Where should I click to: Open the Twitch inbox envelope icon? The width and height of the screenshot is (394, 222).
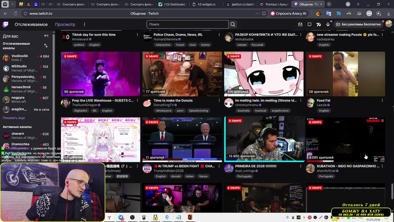tap(300, 24)
